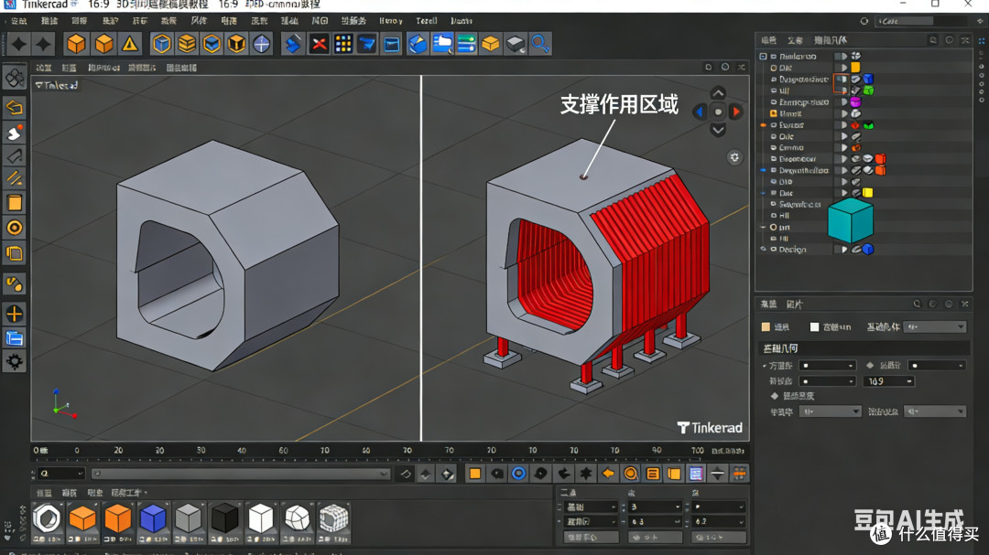Click the blue sliders toolbar icon
This screenshot has height=555, width=989.
[466, 44]
